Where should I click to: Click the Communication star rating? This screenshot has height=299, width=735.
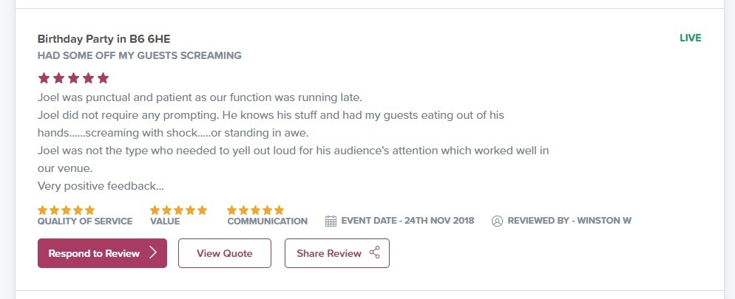click(x=255, y=210)
